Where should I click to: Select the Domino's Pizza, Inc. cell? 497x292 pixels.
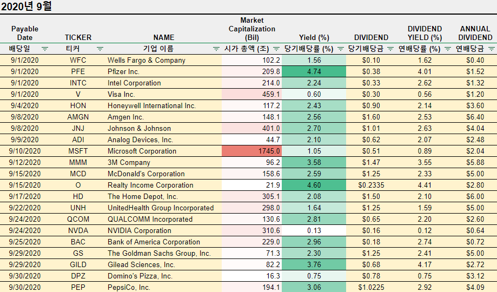tap(163, 276)
